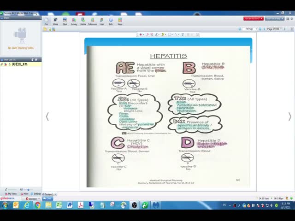Image resolution: width=295 pixels, height=221 pixels.
Task: Open the Media tool
Action: click(x=83, y=21)
